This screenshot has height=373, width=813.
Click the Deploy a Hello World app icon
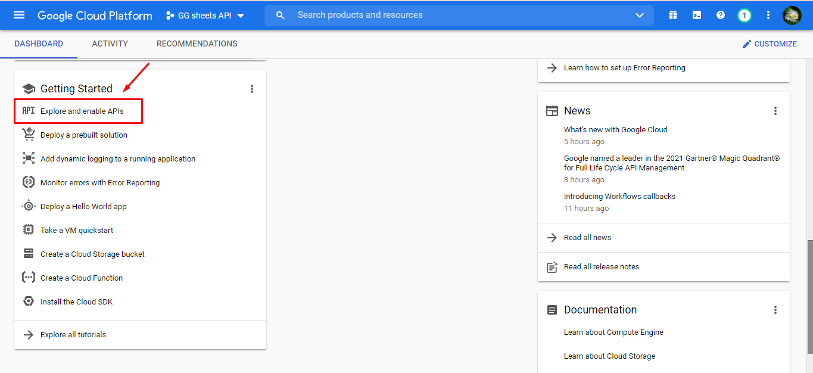tap(28, 206)
